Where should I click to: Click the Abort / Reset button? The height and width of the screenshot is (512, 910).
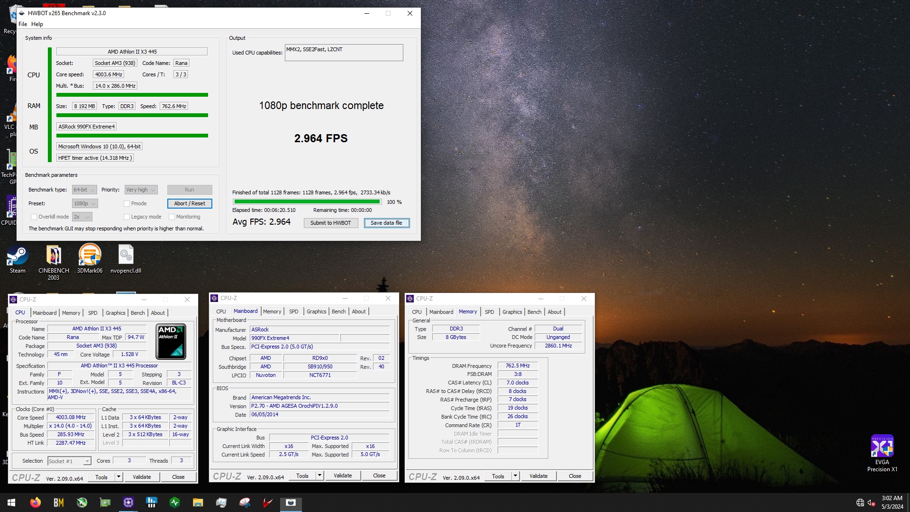pos(190,203)
